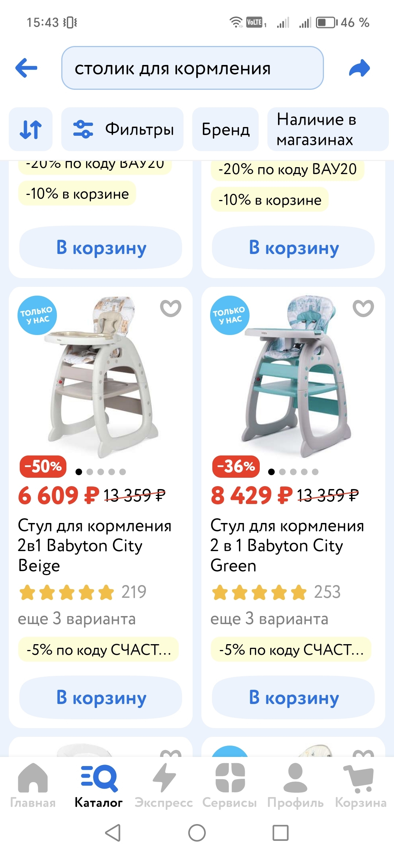The width and height of the screenshot is (394, 854).
Task: Add Beige chair with В корзину
Action: tap(101, 697)
